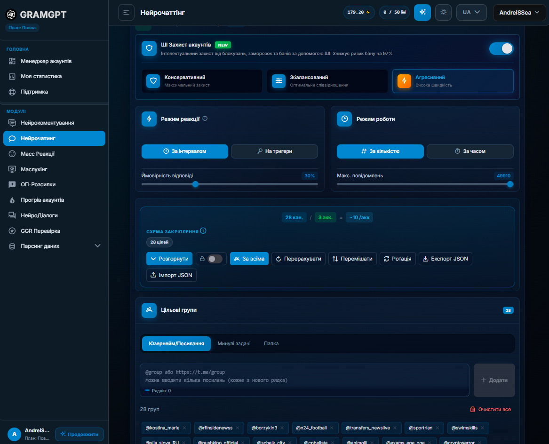The height and width of the screenshot is (444, 549).
Task: Remove the @rfinsidenewss group tag
Action: [x=238, y=428]
